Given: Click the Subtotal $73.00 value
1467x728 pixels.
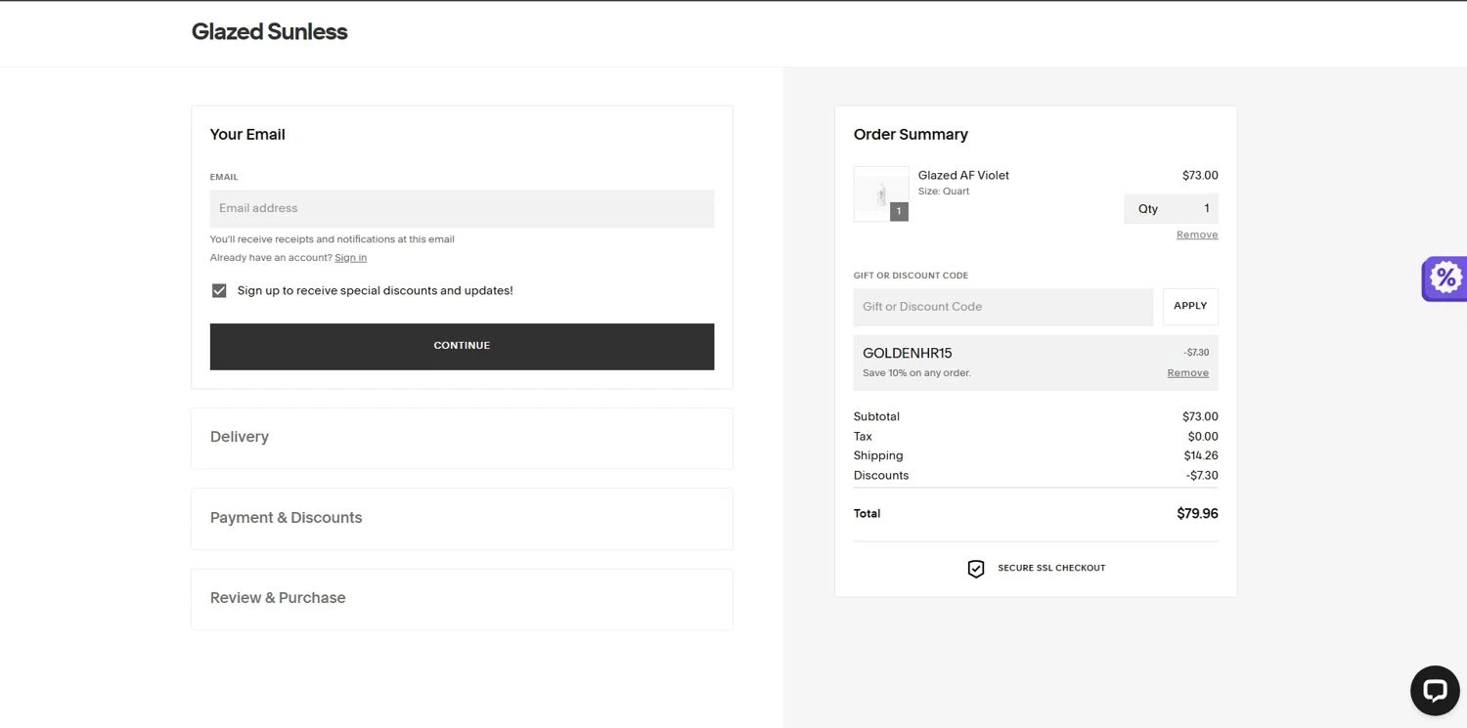Looking at the screenshot, I should [x=1200, y=416].
